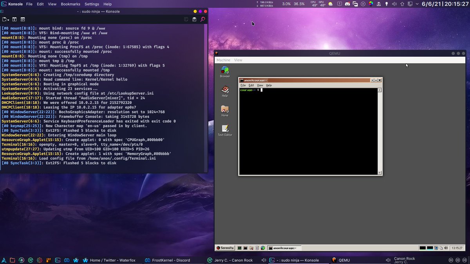Click the Serenity tray audio volume icon
The height and width of the screenshot is (264, 470).
(446, 248)
